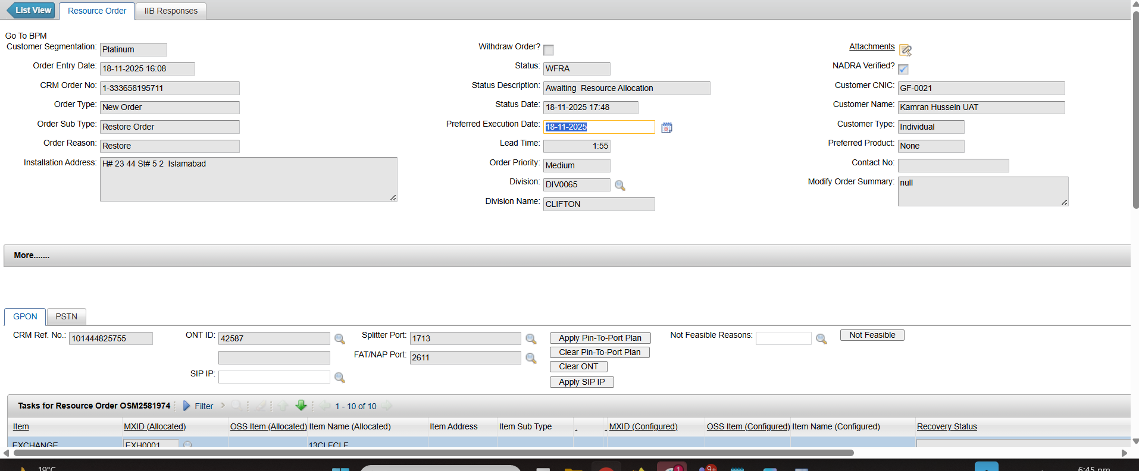Click the Splitter Port lookup icon
Viewport: 1139px width, 471px height.
[x=531, y=339]
